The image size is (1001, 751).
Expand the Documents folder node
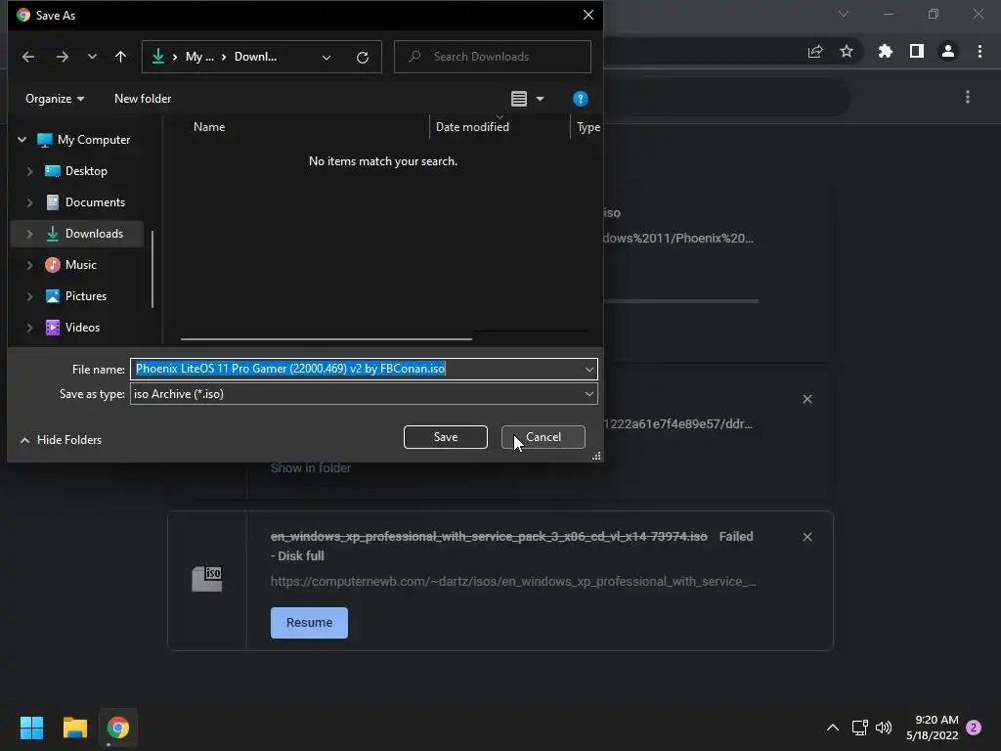(29, 202)
